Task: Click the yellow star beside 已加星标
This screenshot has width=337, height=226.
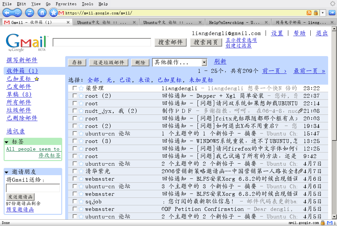Action: pyautogui.click(x=37, y=79)
